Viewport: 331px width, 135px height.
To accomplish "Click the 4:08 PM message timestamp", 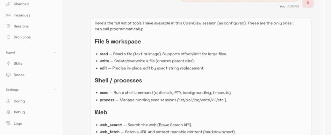I will [x=293, y=6].
